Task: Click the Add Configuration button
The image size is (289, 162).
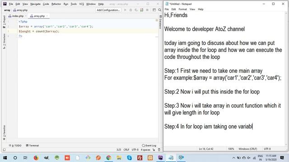Action: (x=108, y=10)
